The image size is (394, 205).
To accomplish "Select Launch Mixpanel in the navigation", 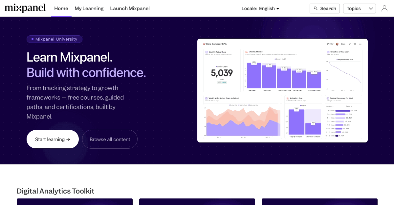I will pos(130,9).
